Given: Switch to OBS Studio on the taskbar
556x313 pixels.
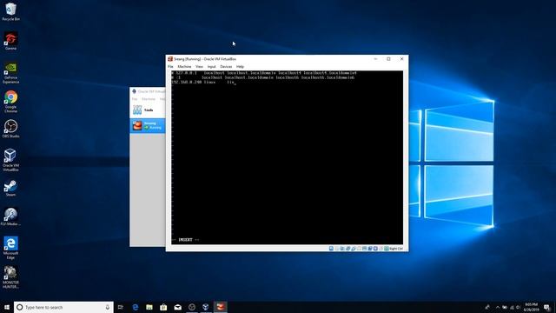Looking at the screenshot, I should coord(192,307).
